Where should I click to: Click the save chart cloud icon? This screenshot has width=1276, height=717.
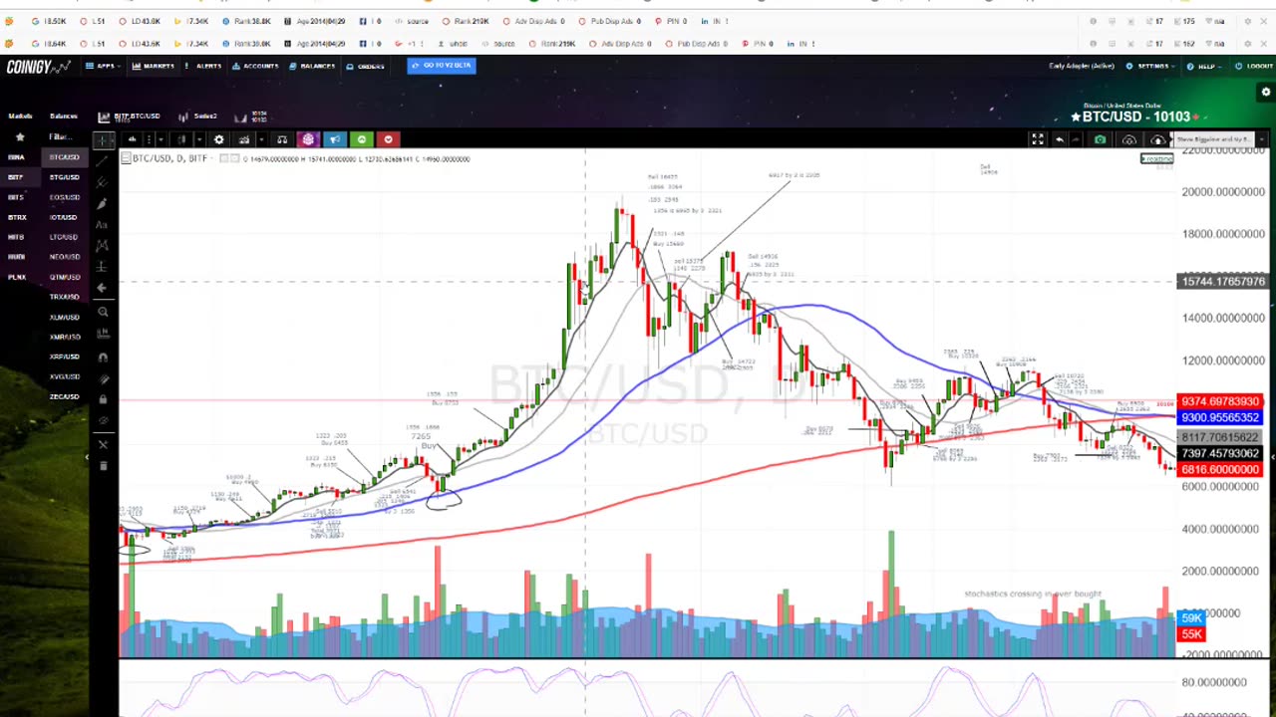click(x=1158, y=139)
